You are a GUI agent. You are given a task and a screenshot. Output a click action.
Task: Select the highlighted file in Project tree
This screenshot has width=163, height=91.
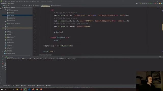coord(17,15)
